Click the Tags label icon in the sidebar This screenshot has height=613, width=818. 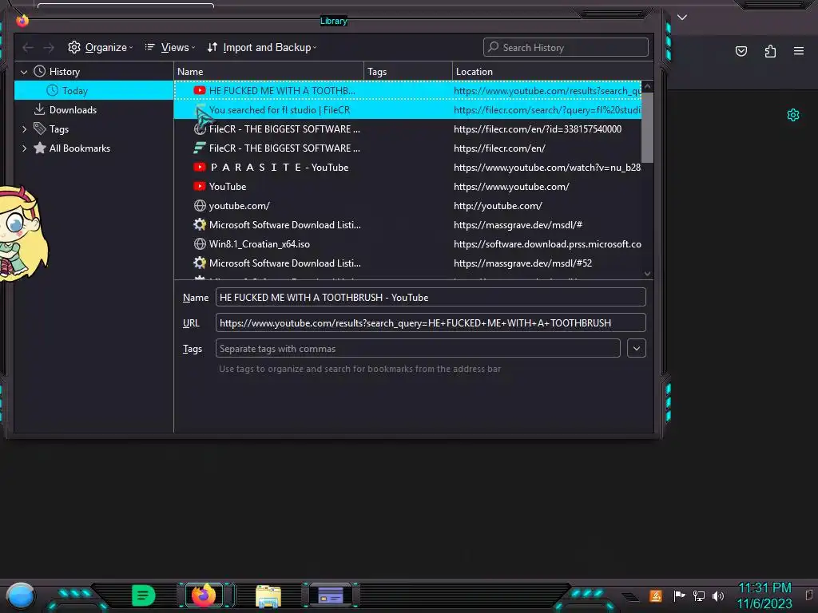[x=40, y=129]
